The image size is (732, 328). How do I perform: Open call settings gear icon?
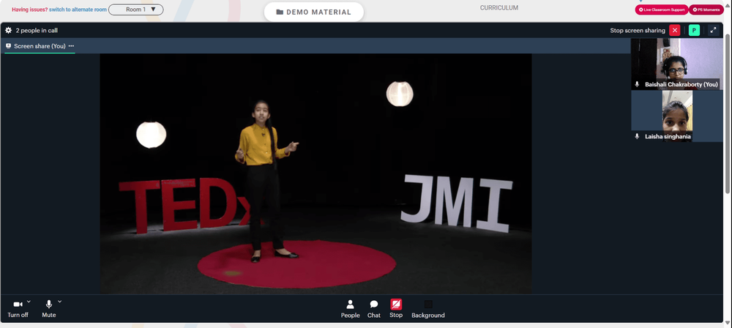pos(8,30)
